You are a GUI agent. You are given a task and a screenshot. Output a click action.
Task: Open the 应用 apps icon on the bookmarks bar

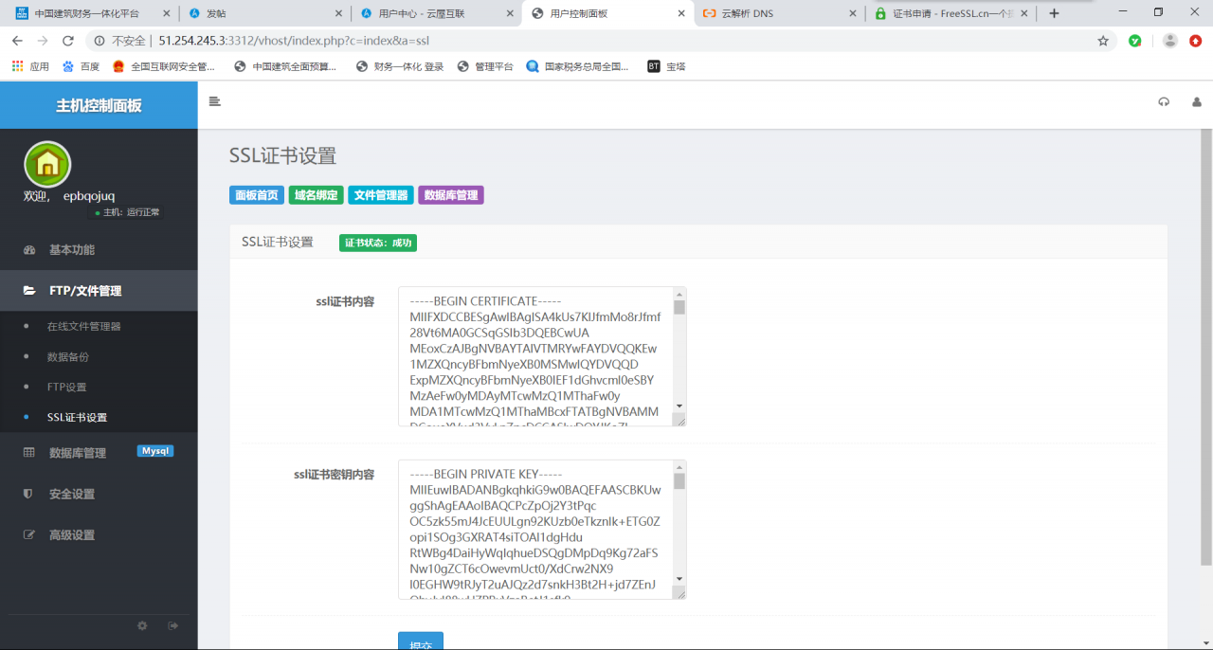coord(16,66)
